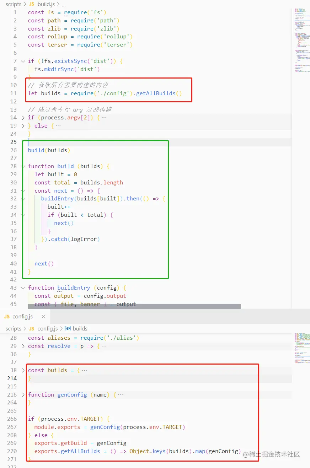
Task: Click the folded ellipsis after process.argv[2]
Action: [104, 118]
